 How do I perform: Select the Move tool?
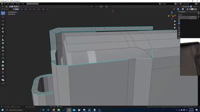pyautogui.click(x=3, y=21)
